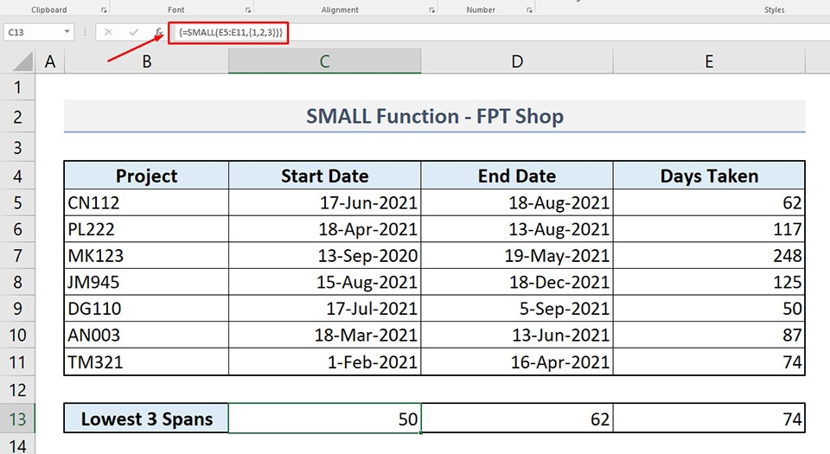Select the days taken cell showing 117
This screenshot has height=454, width=830.
[x=709, y=229]
